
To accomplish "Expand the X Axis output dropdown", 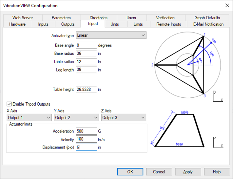I will pyautogui.click(x=29, y=118).
